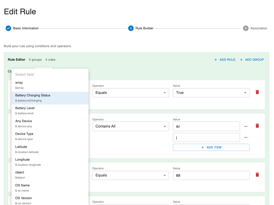
Task: Click the value input containing 88
Action: [x=211, y=175]
